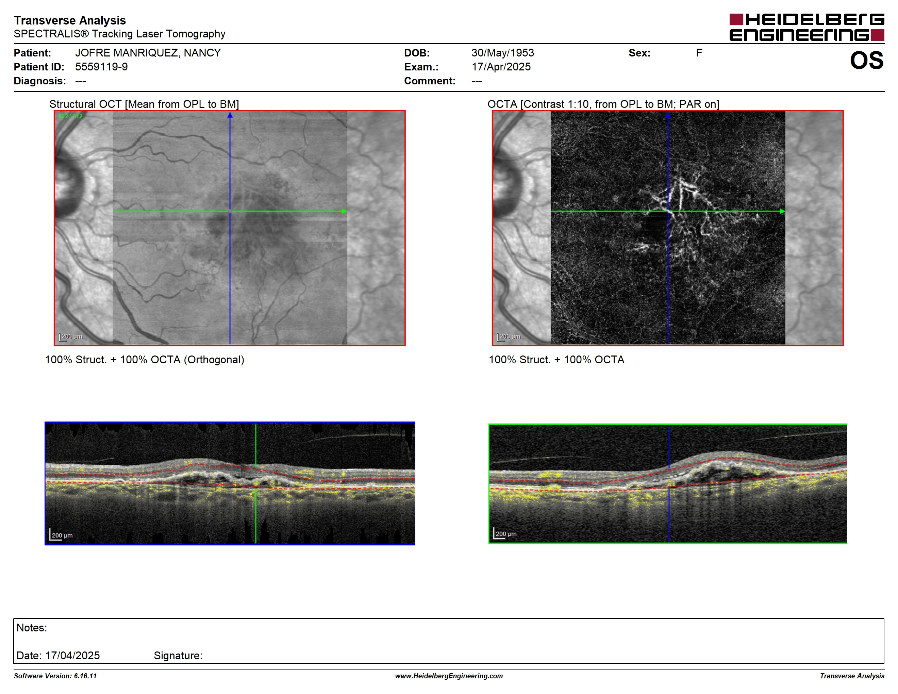Image resolution: width=898 pixels, height=694 pixels.
Task: Click the Structural OCT en-face image
Action: tap(230, 228)
